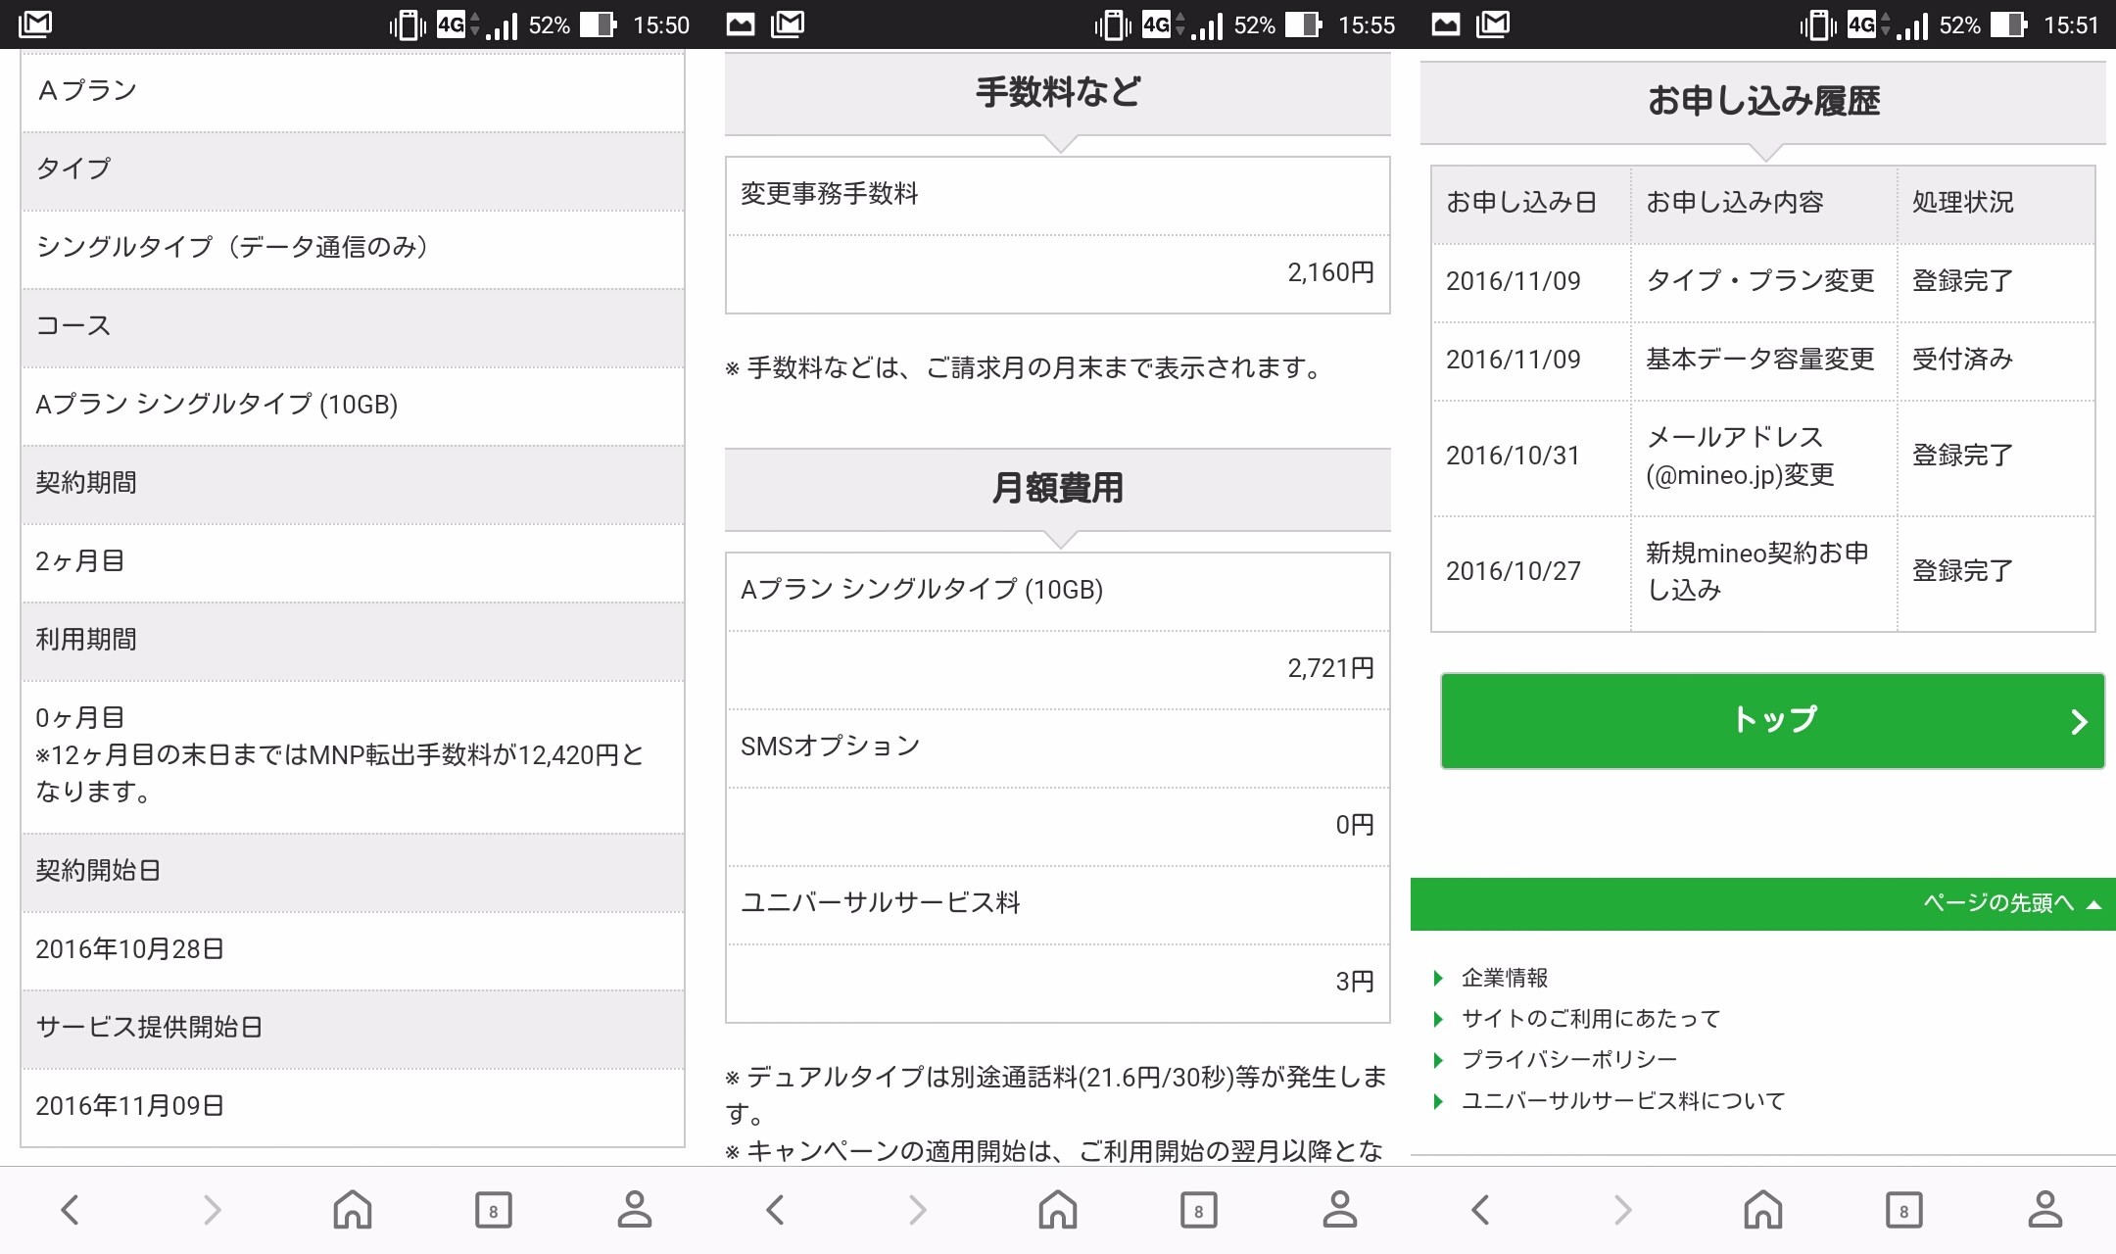The height and width of the screenshot is (1254, 2116).
Task: Tap the profile icon in the left screen
Action: coord(634,1210)
